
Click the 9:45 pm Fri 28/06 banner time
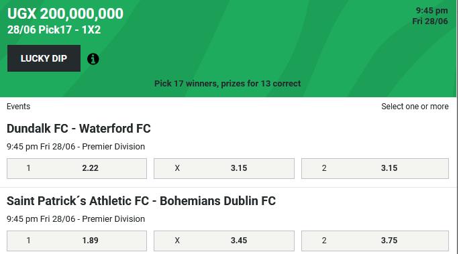pyautogui.click(x=430, y=16)
